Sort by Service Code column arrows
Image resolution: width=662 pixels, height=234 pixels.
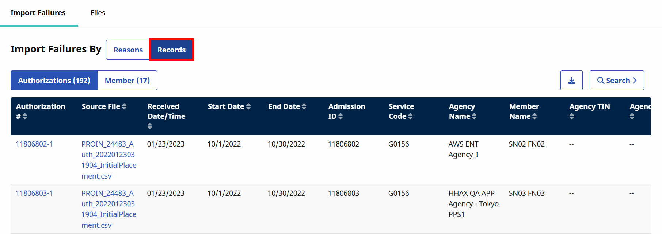[x=410, y=116]
